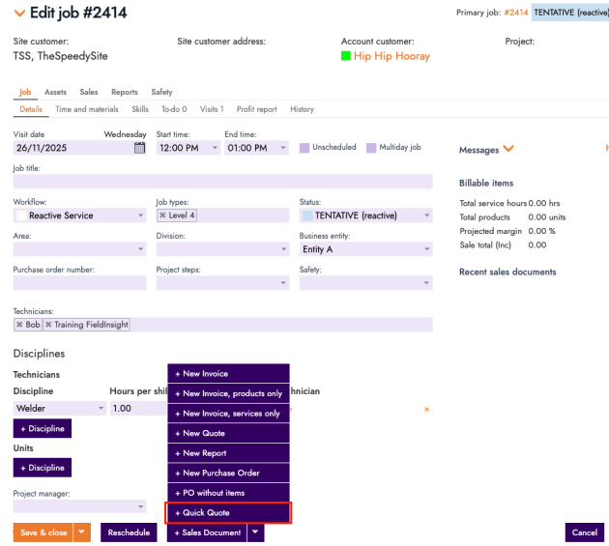Expand the Status dropdown
609x546 pixels.
pos(426,216)
